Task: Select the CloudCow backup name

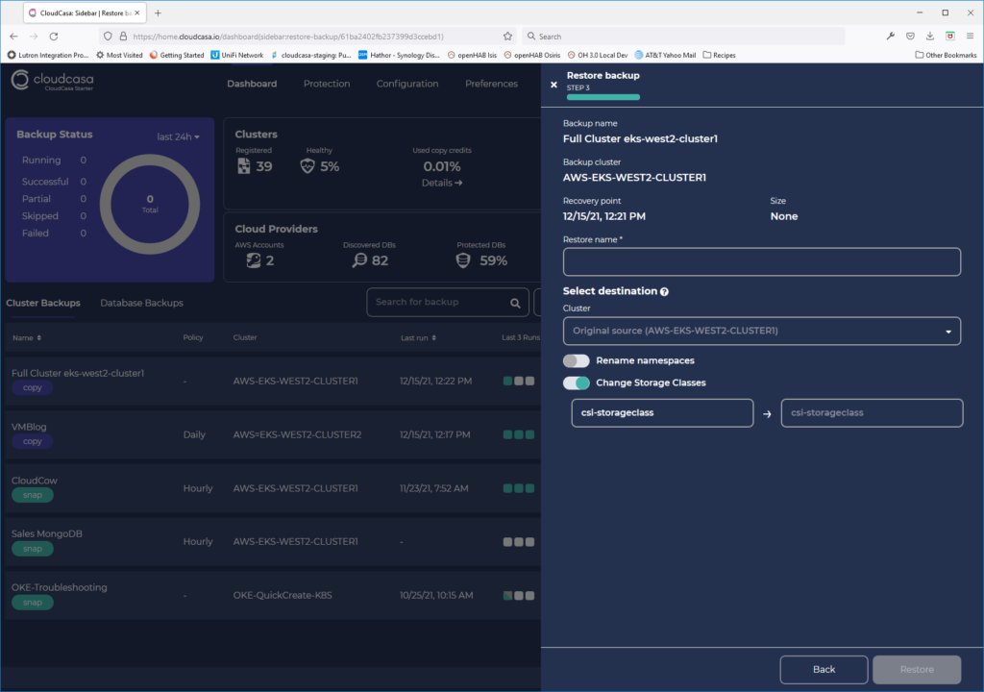Action: click(x=35, y=481)
